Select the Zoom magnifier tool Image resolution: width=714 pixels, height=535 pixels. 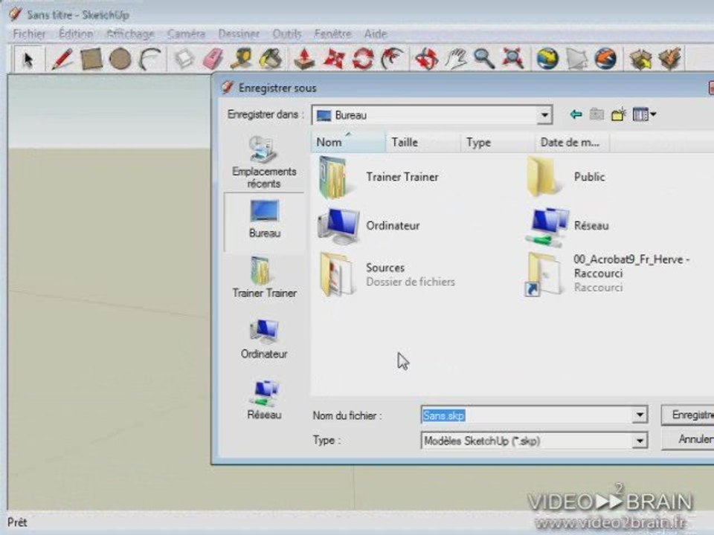pyautogui.click(x=484, y=59)
